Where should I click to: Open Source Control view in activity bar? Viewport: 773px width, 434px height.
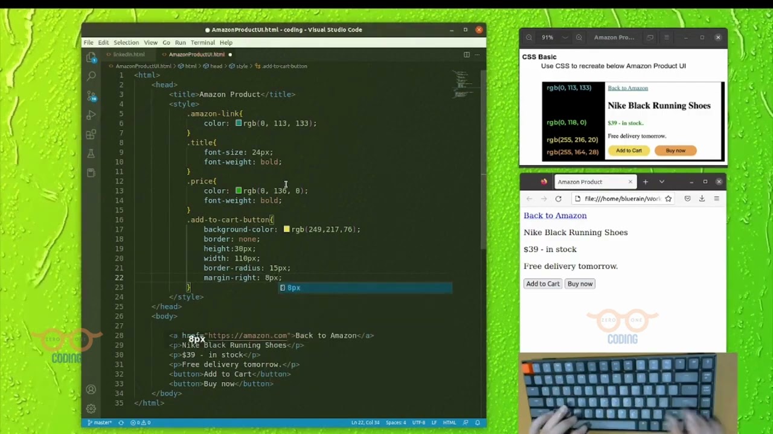[x=91, y=96]
